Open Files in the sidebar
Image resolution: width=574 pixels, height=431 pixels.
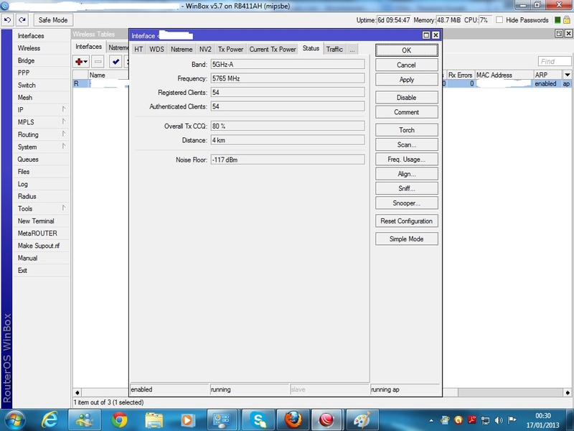[24, 172]
